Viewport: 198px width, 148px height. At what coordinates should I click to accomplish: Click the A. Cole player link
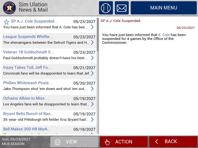point(164,35)
